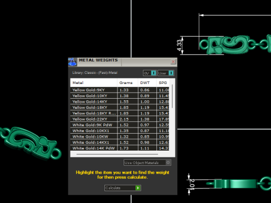Click the Metal Weights dialog title bar

(123, 62)
